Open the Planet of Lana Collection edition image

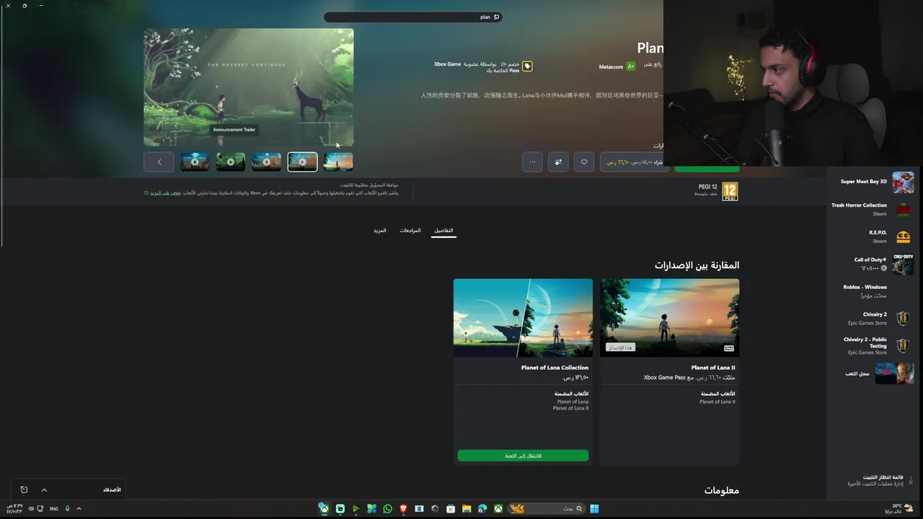tap(523, 317)
